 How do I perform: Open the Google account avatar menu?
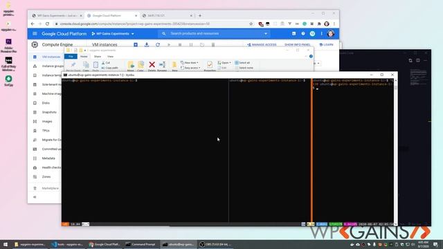point(331,34)
